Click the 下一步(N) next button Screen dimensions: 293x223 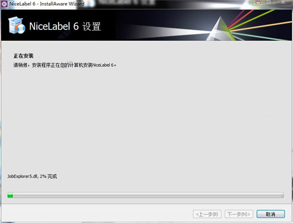[239, 214]
